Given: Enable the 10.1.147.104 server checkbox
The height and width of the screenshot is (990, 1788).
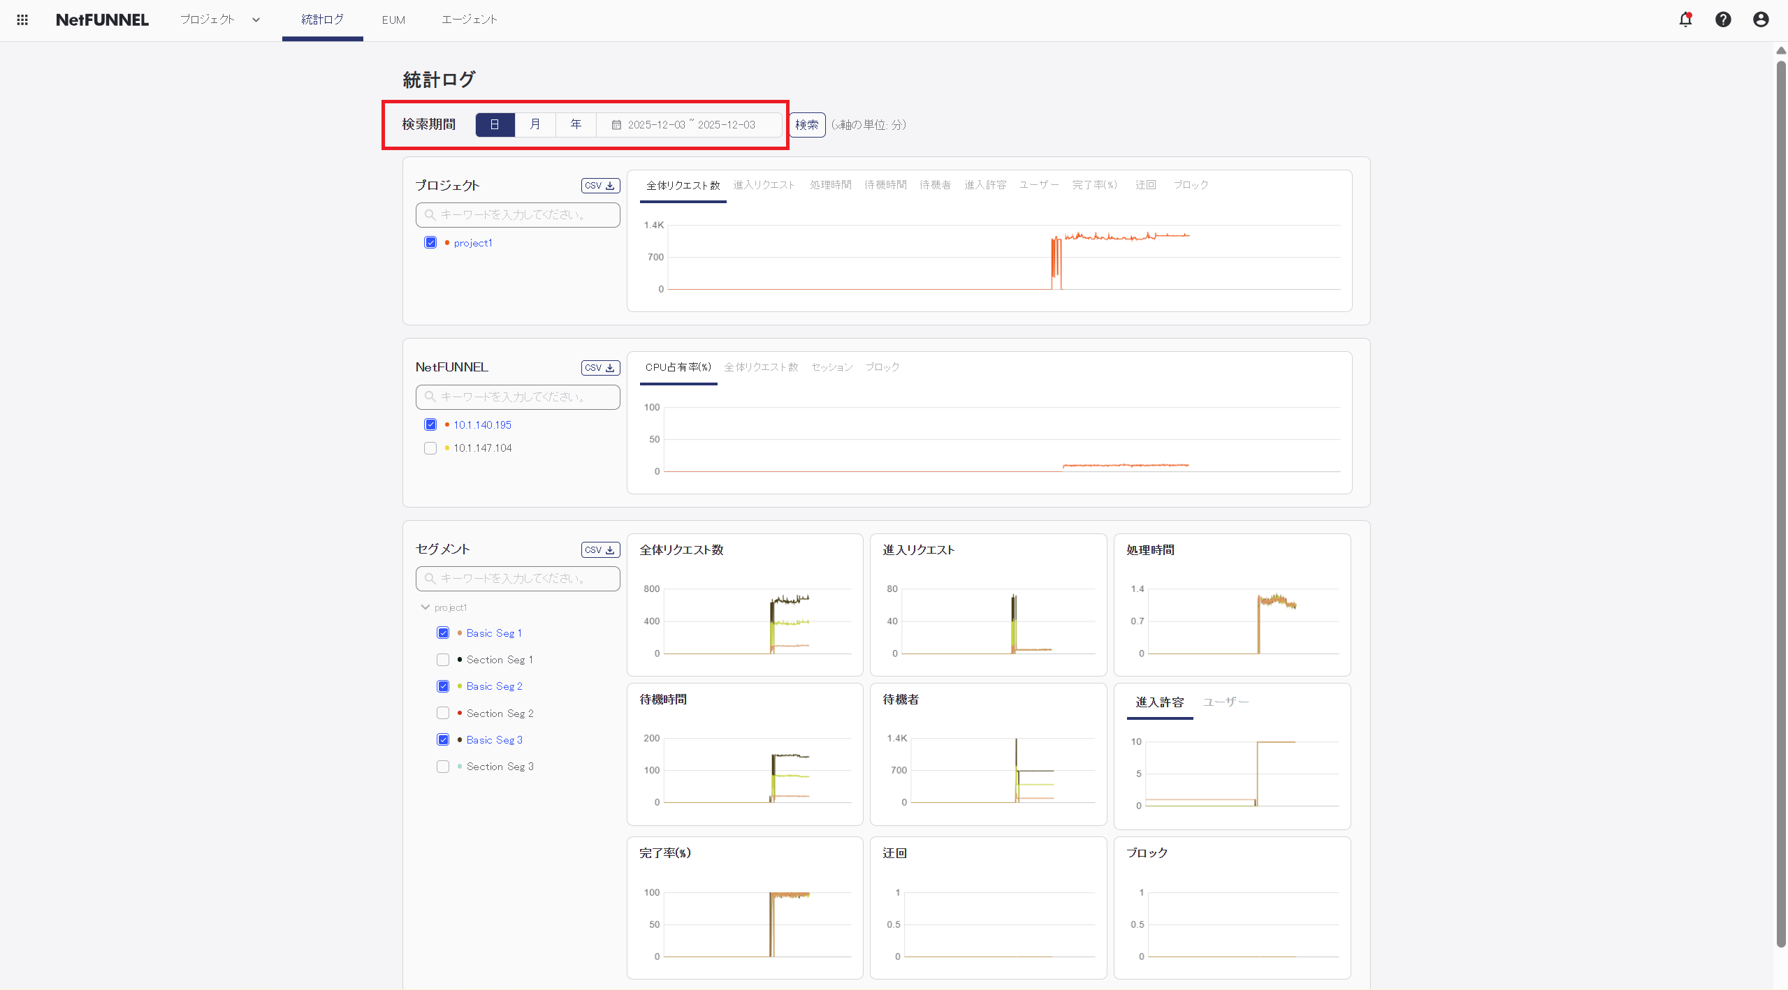Looking at the screenshot, I should 430,448.
